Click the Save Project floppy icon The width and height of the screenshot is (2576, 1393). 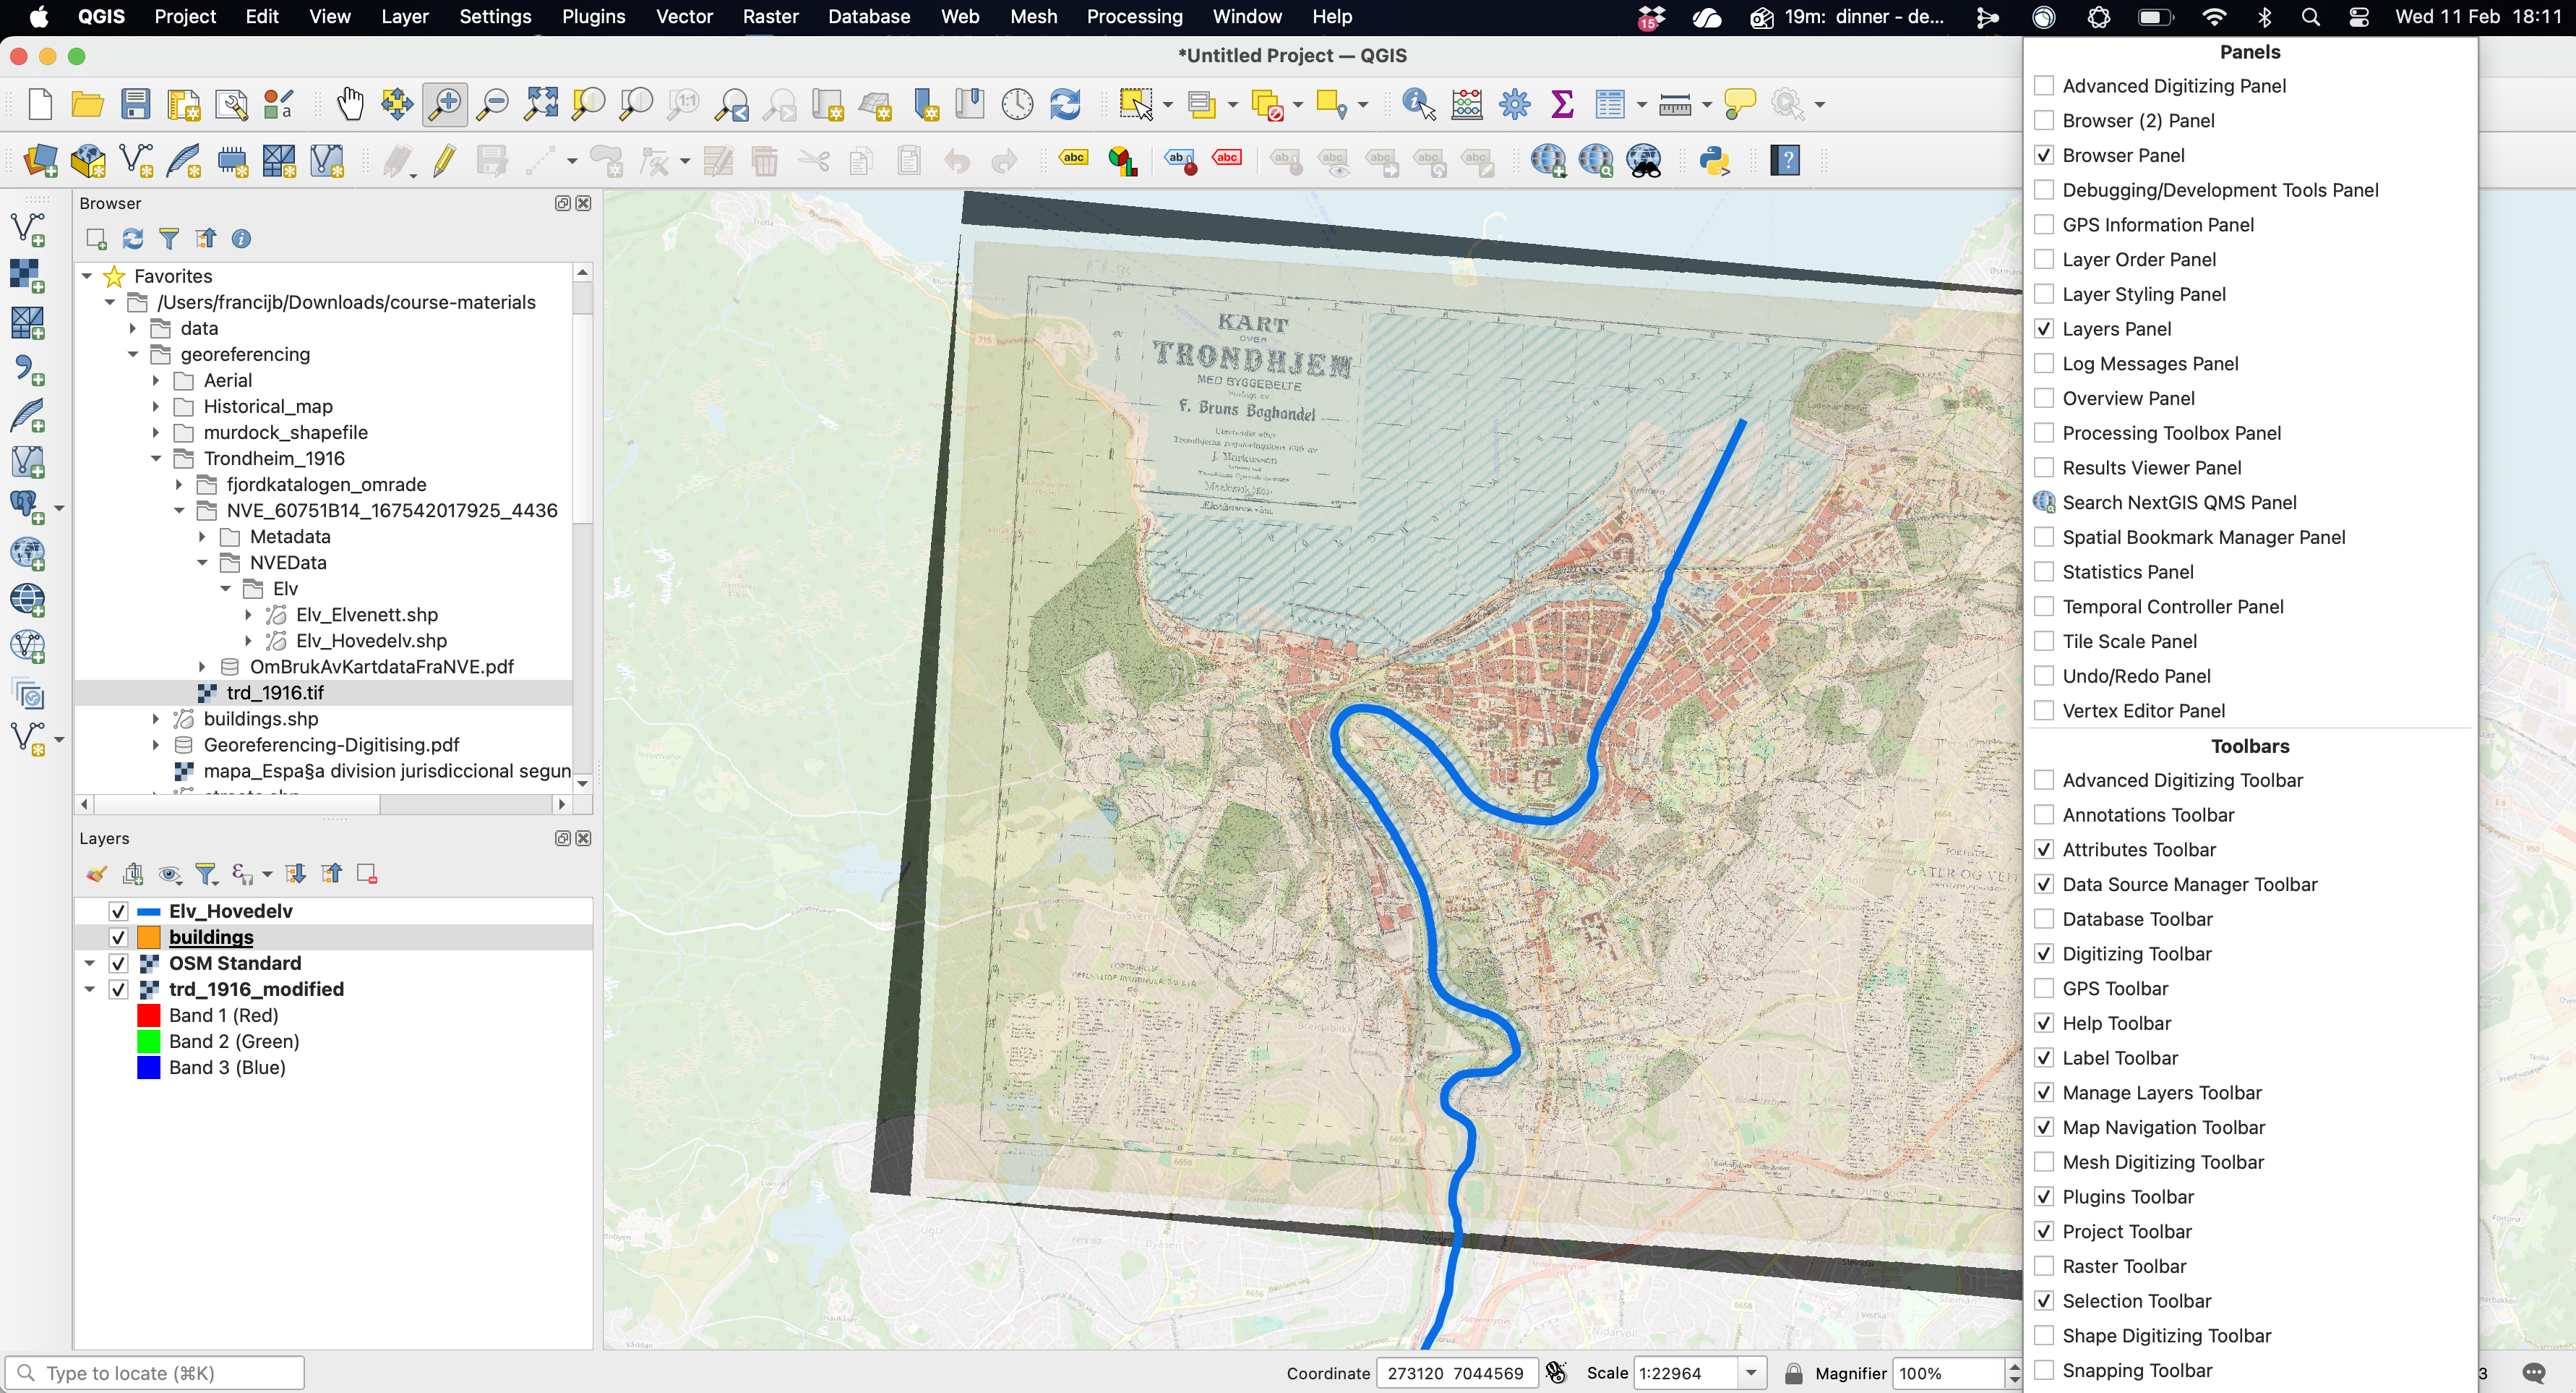pyautogui.click(x=135, y=104)
